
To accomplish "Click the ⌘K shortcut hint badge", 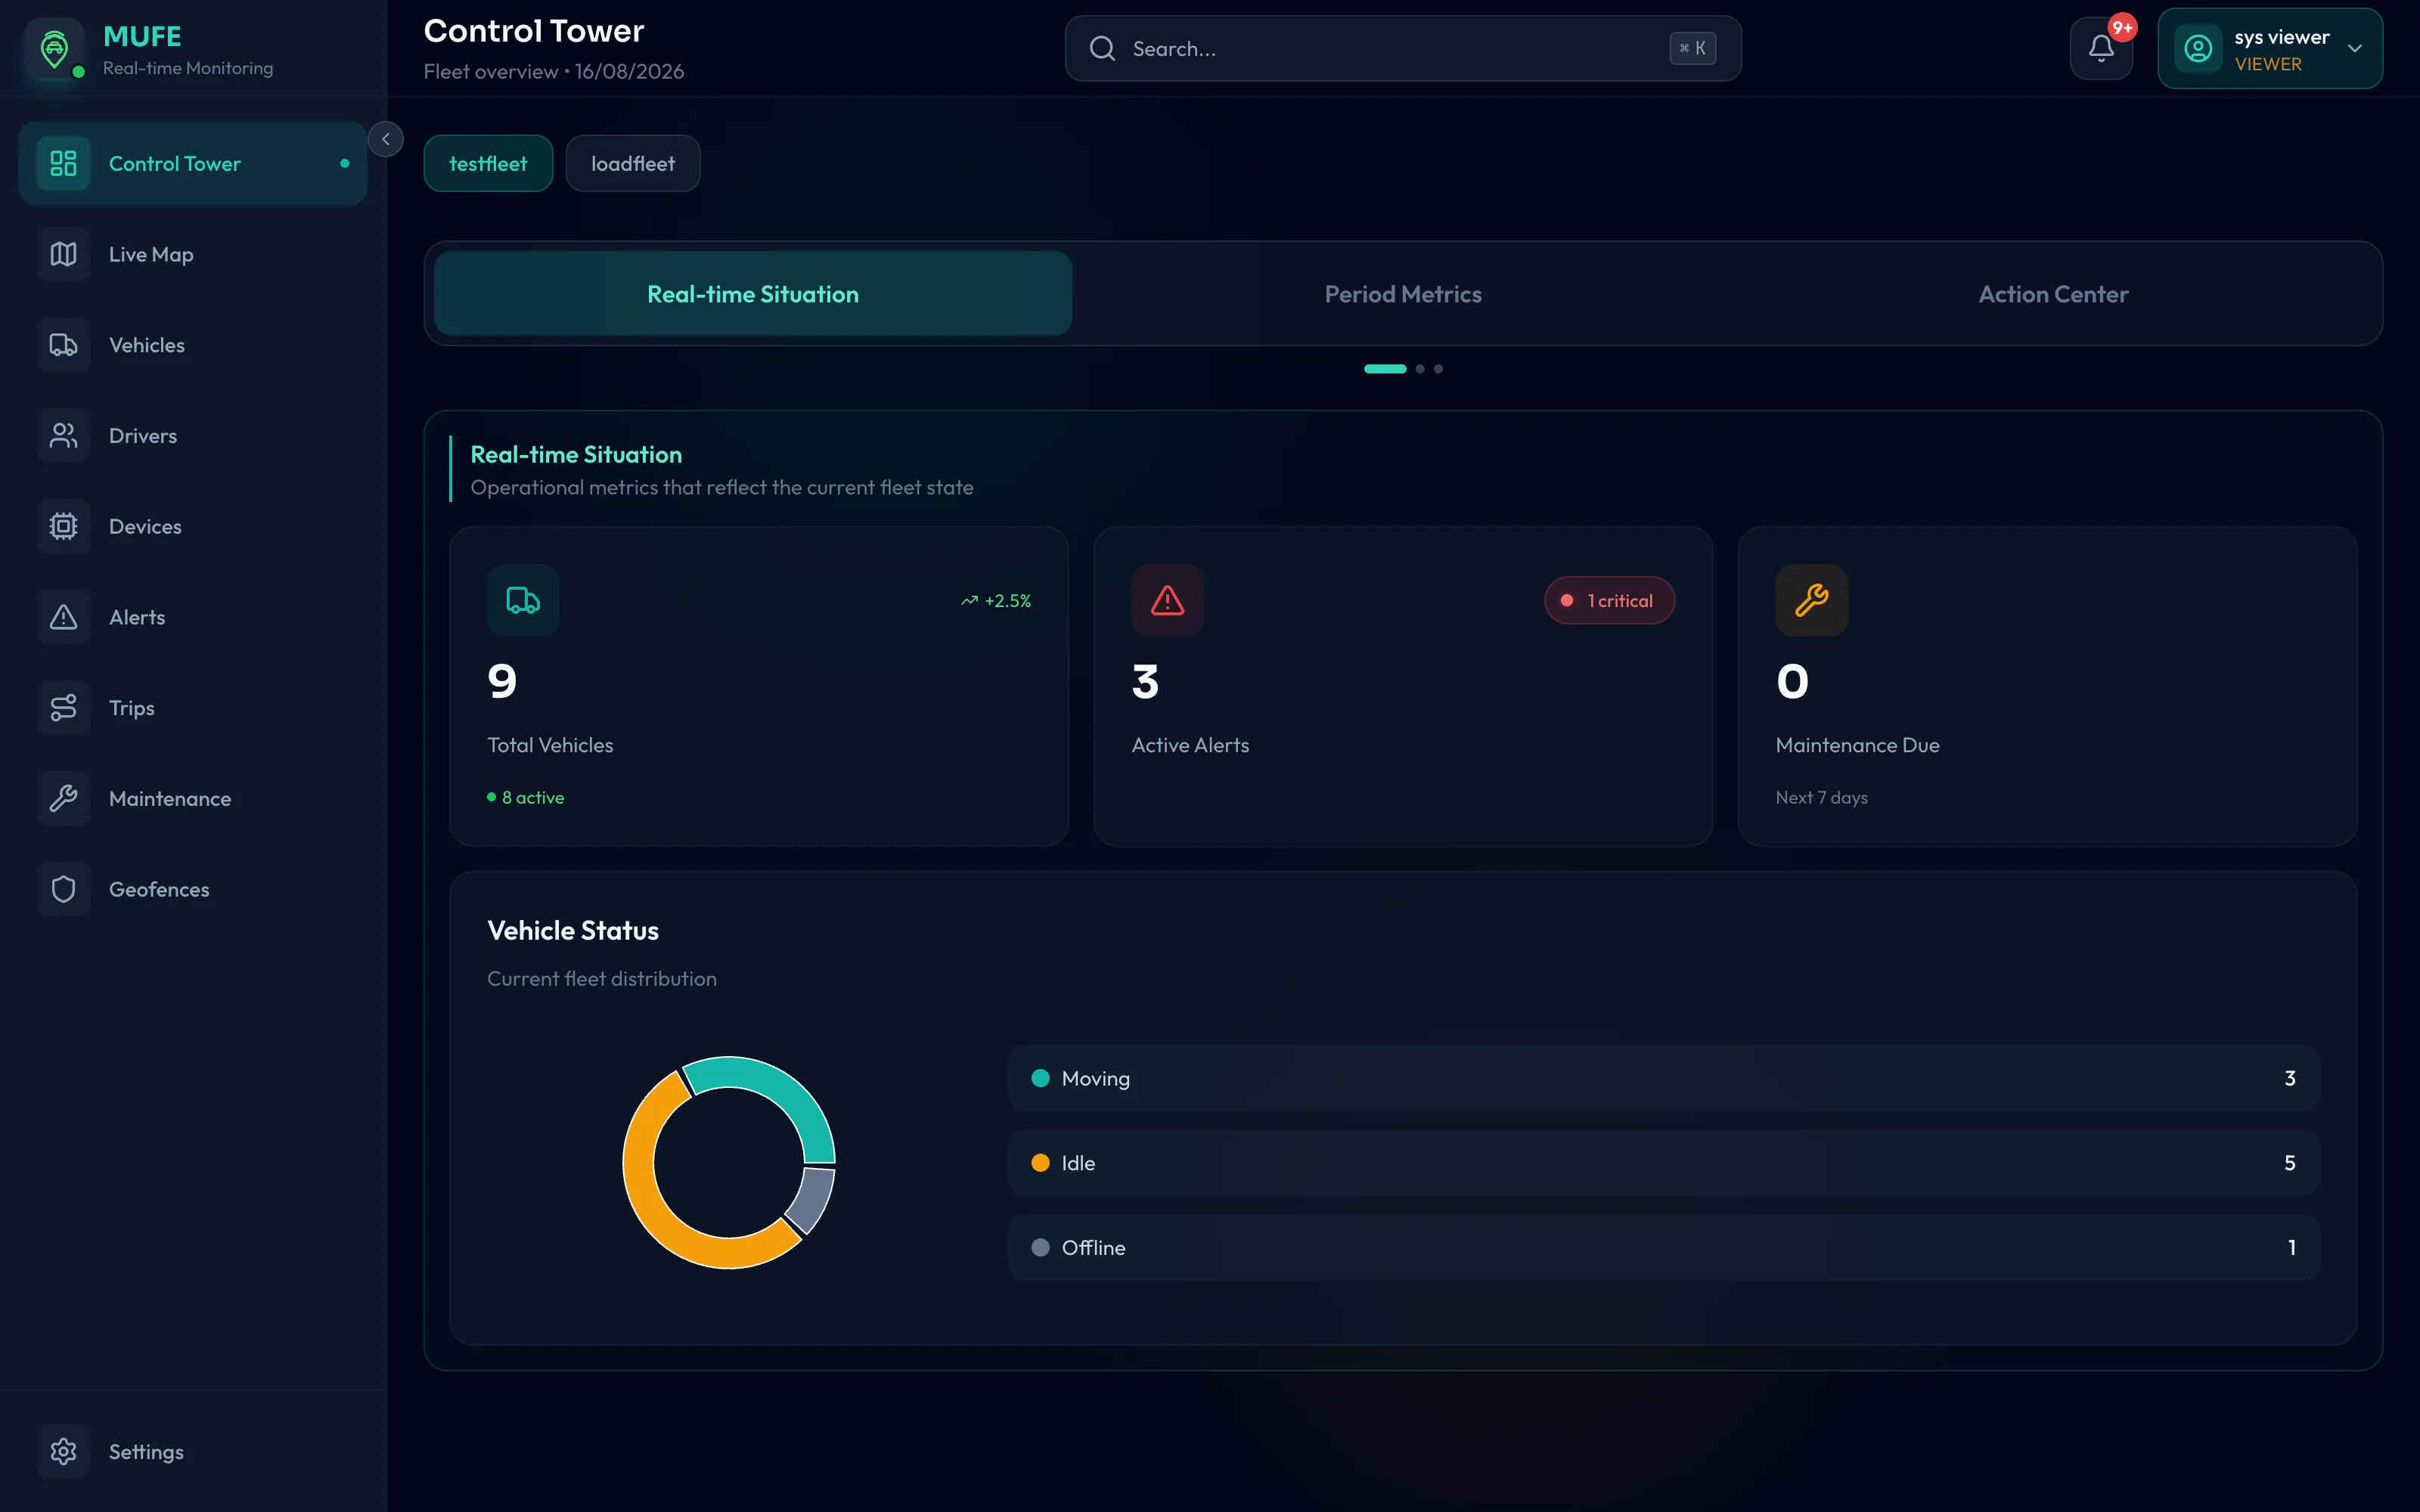I will [1693, 48].
